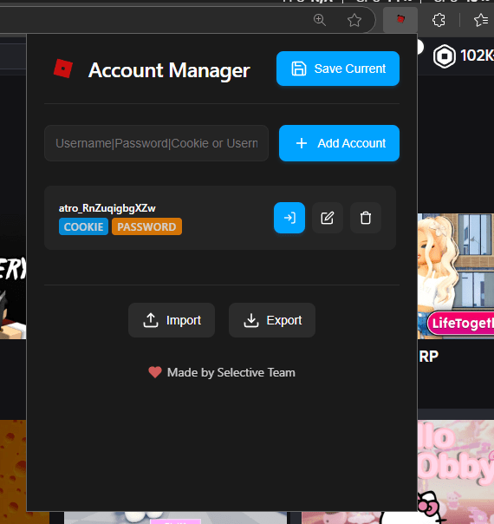Image resolution: width=494 pixels, height=524 pixels.
Task: Click the Robux balance icon
Action: (445, 56)
